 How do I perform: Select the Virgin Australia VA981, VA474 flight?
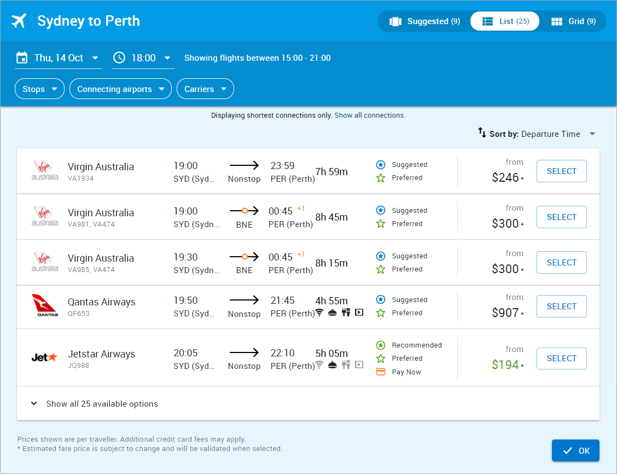562,217
